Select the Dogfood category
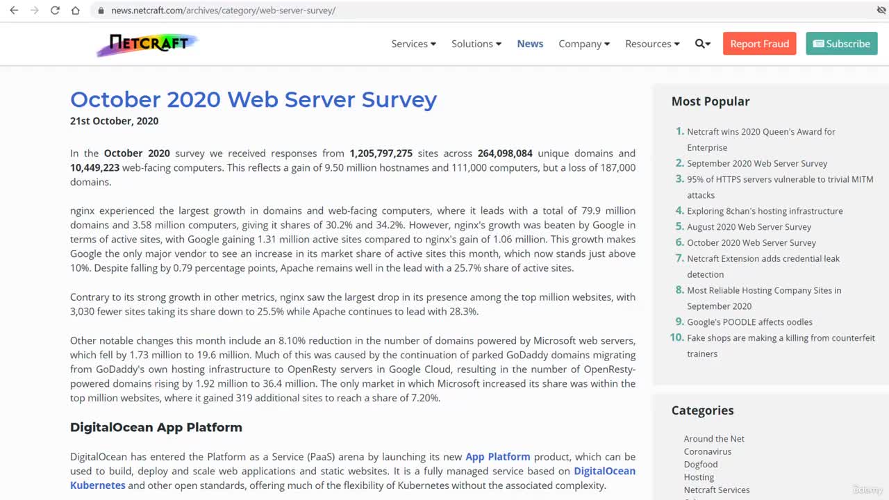Screen dimensions: 889x500 [701, 465]
